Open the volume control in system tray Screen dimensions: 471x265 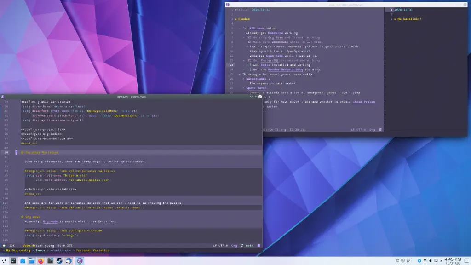[430, 261]
